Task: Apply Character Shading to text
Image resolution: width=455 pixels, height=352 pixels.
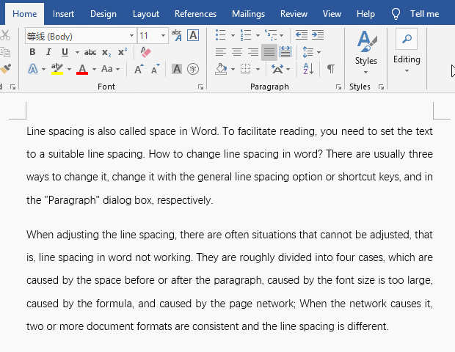Action: pyautogui.click(x=177, y=69)
